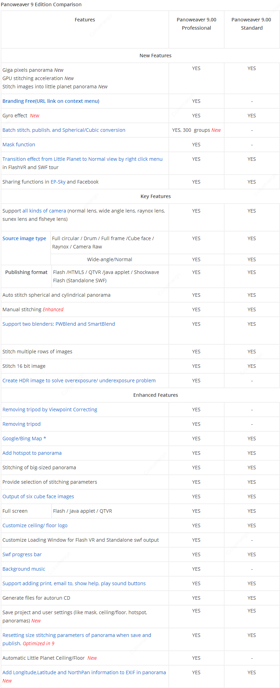Click Add Longitude,Latitude and NorthPan information link

(x=84, y=672)
